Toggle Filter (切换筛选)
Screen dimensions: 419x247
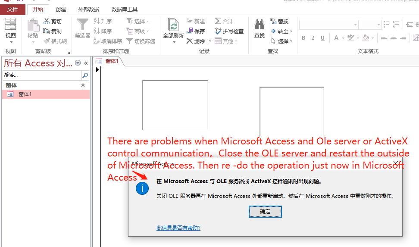[141, 41]
